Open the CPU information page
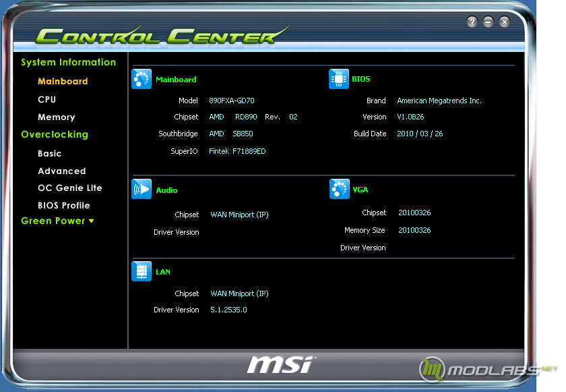Screen dimensions: 566x392 pyautogui.click(x=47, y=99)
